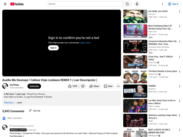Click the Add a comment field
The width and height of the screenshot is (183, 137).
point(63,118)
